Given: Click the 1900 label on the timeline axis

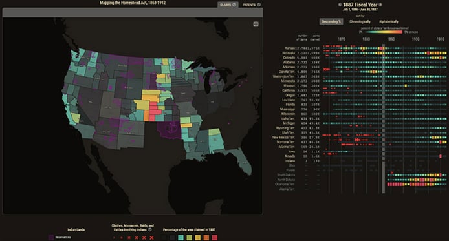Looking at the screenshot, I should (x=415, y=39).
